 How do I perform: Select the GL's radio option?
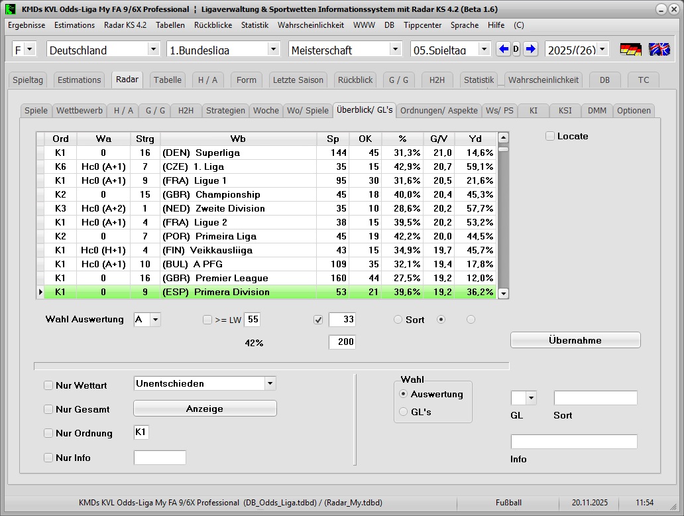pyautogui.click(x=404, y=412)
